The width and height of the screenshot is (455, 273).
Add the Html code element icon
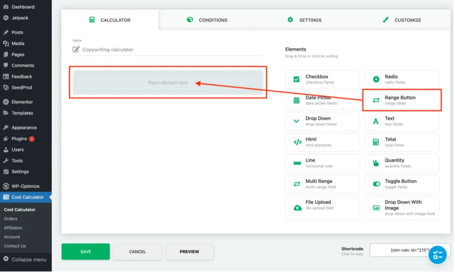point(298,142)
